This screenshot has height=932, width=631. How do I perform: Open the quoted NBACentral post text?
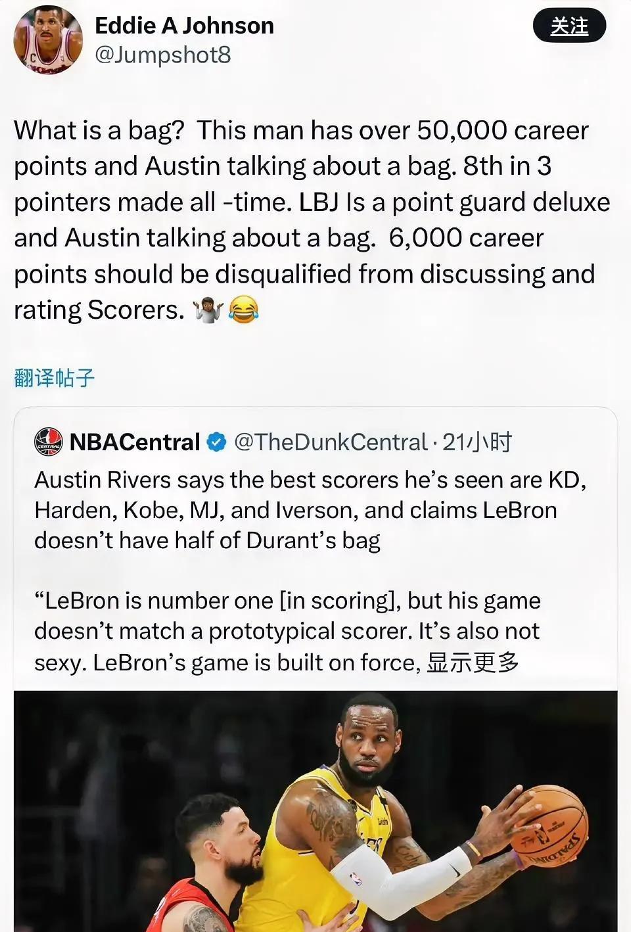tap(310, 510)
